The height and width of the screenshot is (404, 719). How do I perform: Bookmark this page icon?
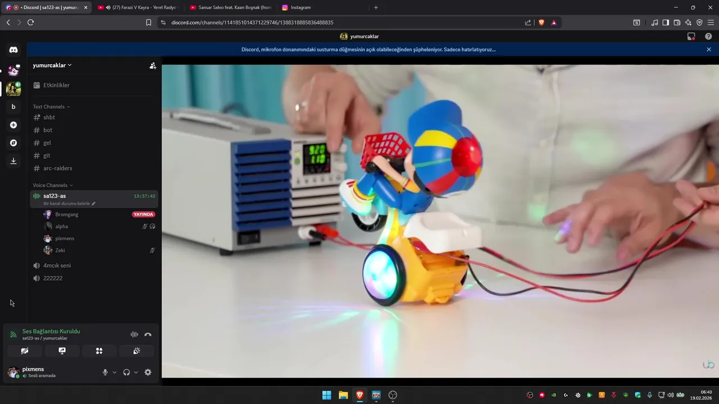coord(148,22)
